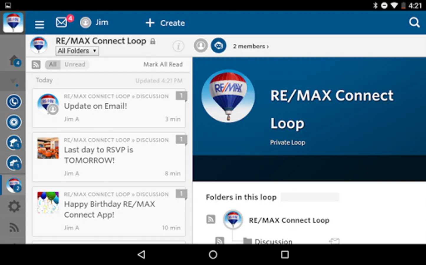Collapse the sidebar arrow section
The width and height of the screenshot is (426, 265).
tap(13, 81)
